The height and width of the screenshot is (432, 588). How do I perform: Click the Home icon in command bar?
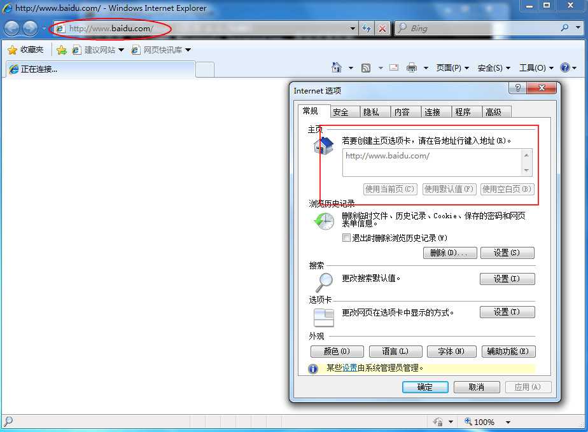click(x=337, y=67)
